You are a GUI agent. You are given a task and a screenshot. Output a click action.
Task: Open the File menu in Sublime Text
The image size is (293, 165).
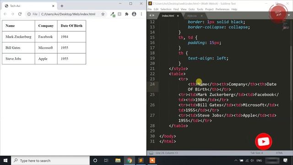click(x=150, y=9)
